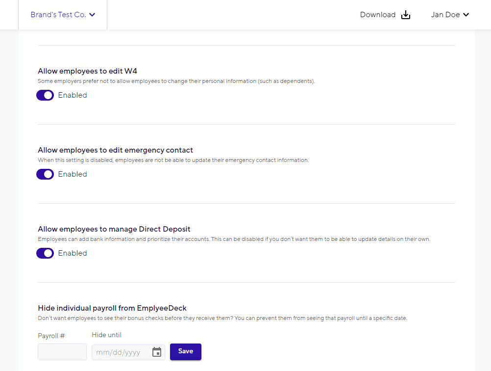Expand the Jan Doe user menu
This screenshot has height=371, width=491.
(x=450, y=15)
